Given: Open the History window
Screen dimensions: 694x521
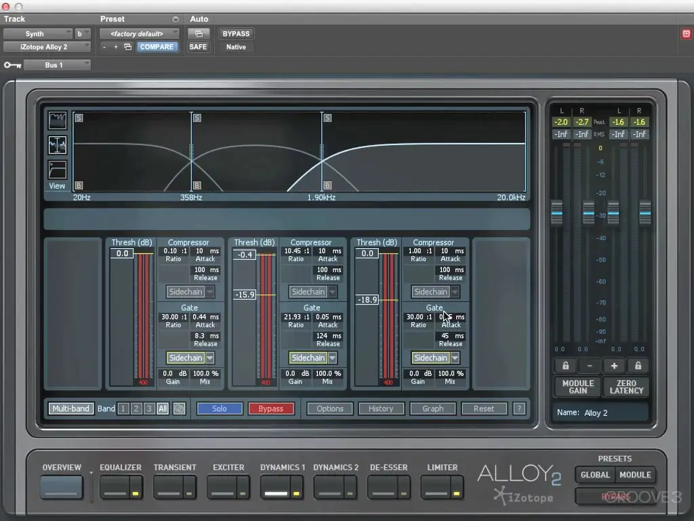Looking at the screenshot, I should 381,408.
